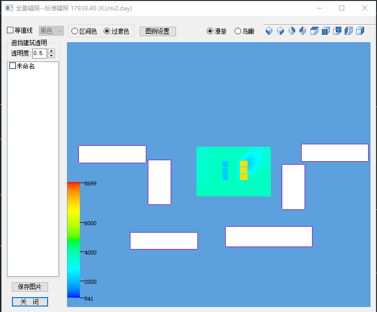Click the rainbow color legend bar
The image size is (377, 312).
(x=73, y=240)
